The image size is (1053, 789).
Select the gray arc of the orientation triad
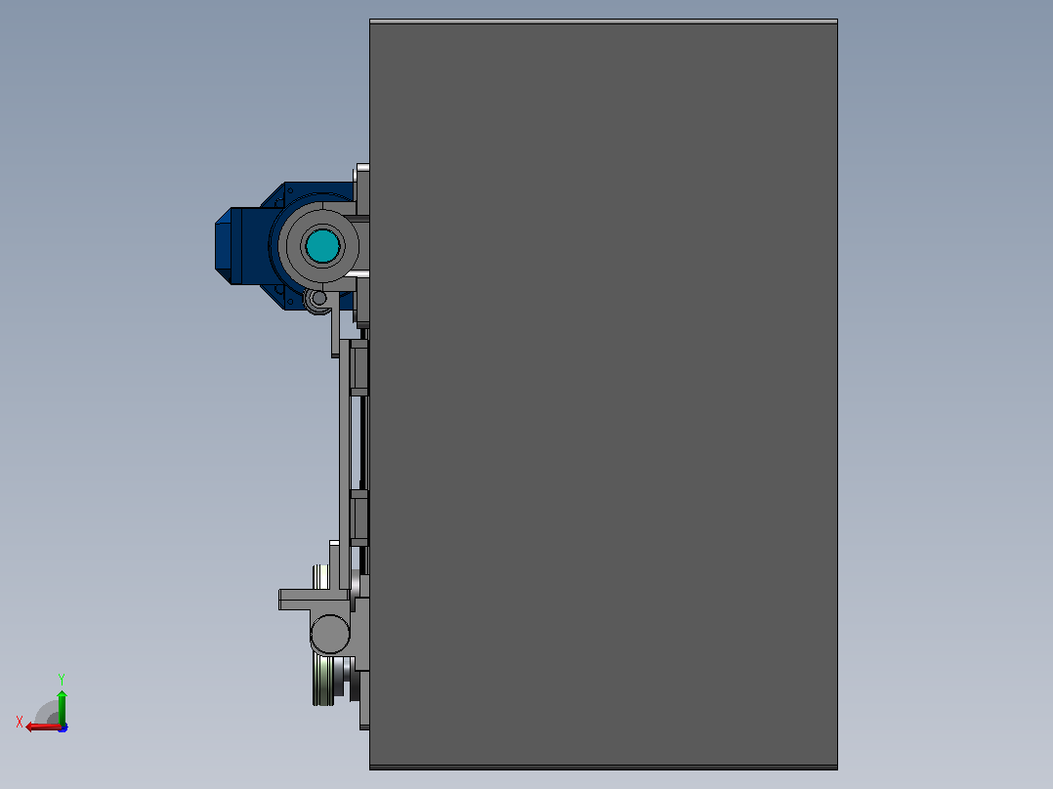tap(47, 713)
